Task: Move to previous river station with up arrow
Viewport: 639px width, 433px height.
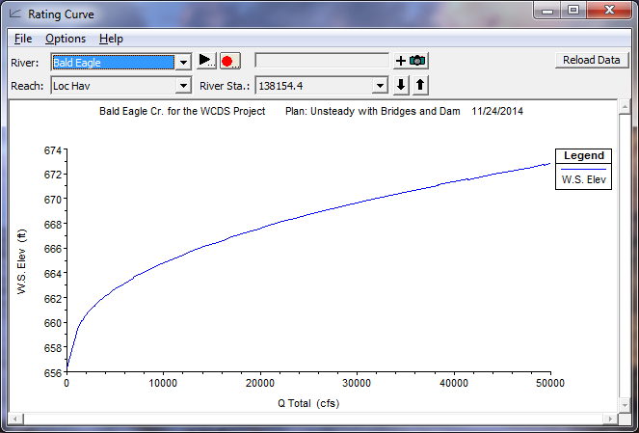Action: tap(419, 85)
